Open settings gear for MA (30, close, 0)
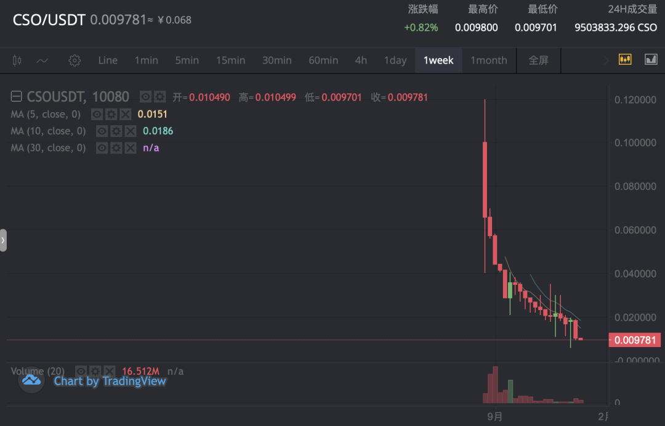The image size is (665, 426). point(116,148)
